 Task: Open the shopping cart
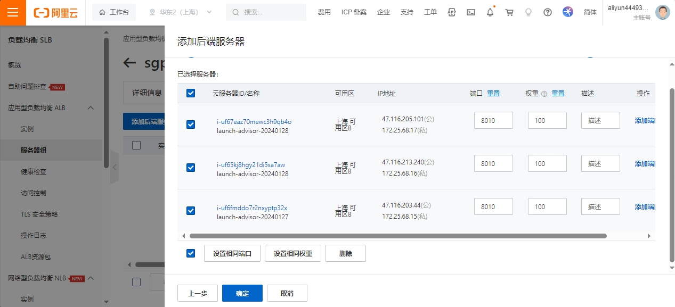tap(509, 12)
